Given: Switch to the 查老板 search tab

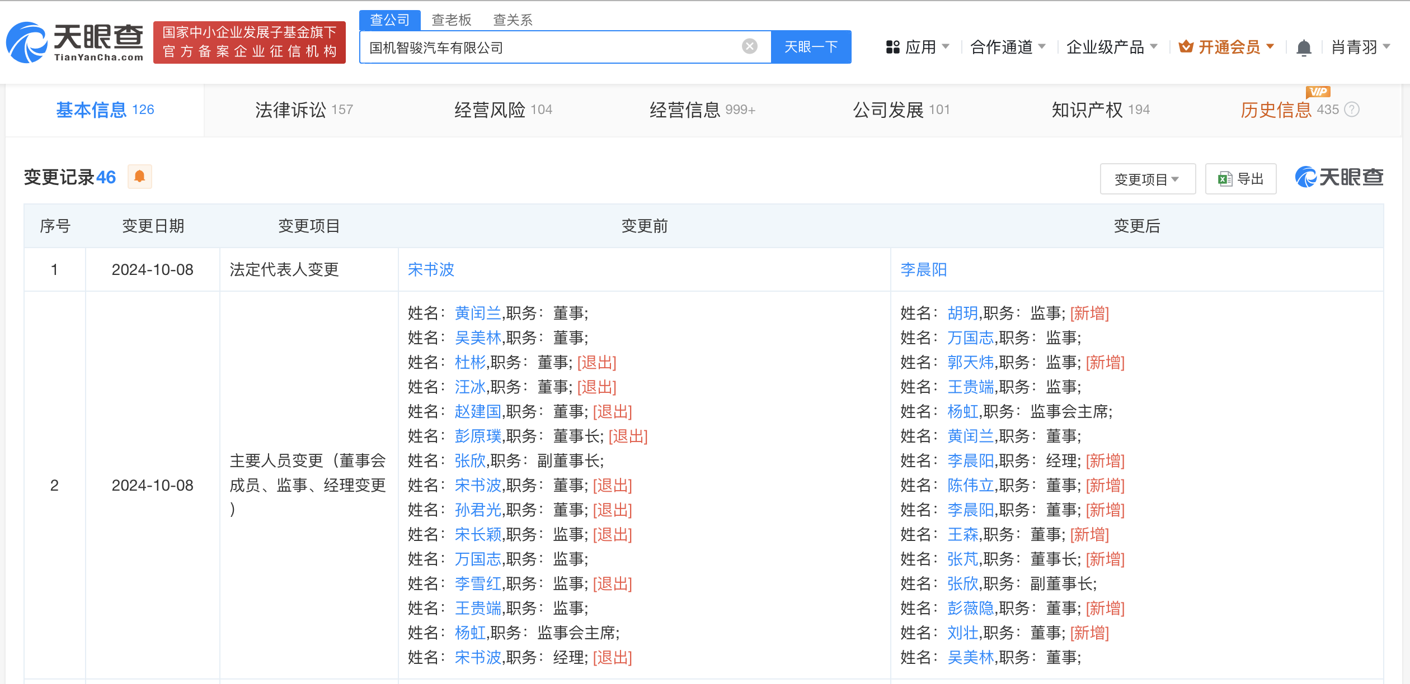Looking at the screenshot, I should [x=452, y=20].
